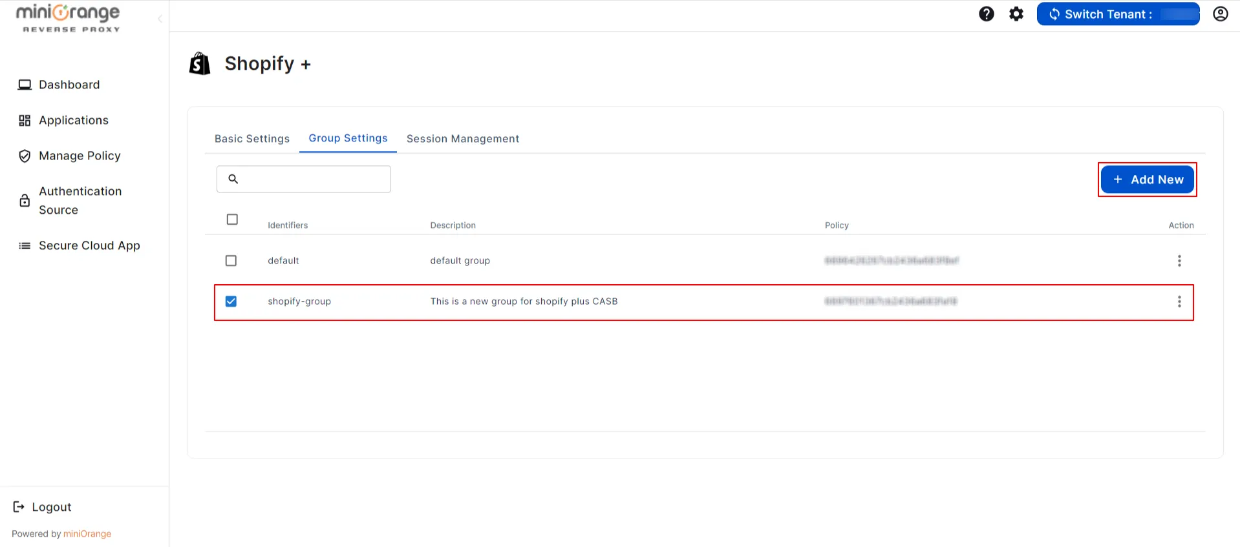Viewport: 1240px width, 547px height.
Task: Uncheck the shopify-group row checkbox
Action: pyautogui.click(x=231, y=302)
